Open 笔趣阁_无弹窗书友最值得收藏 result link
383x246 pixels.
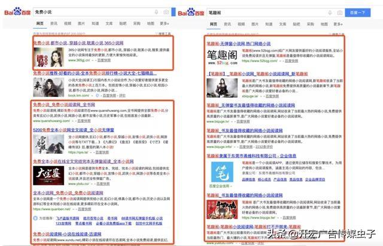click(251, 105)
